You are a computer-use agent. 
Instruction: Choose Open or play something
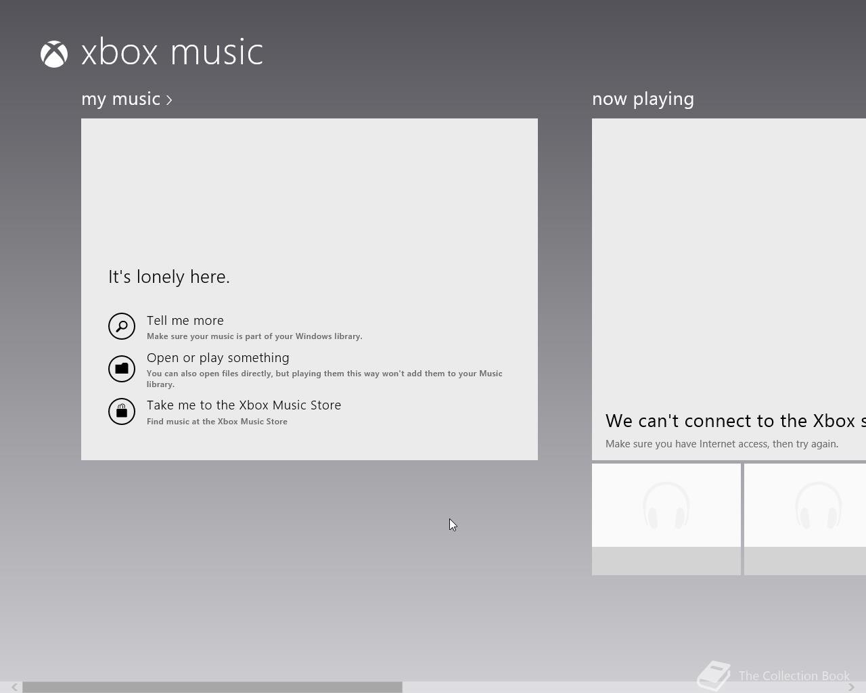click(x=218, y=358)
